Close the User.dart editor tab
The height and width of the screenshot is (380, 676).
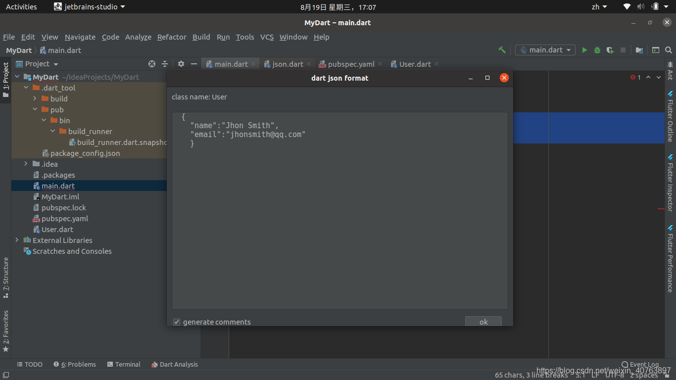pos(436,64)
